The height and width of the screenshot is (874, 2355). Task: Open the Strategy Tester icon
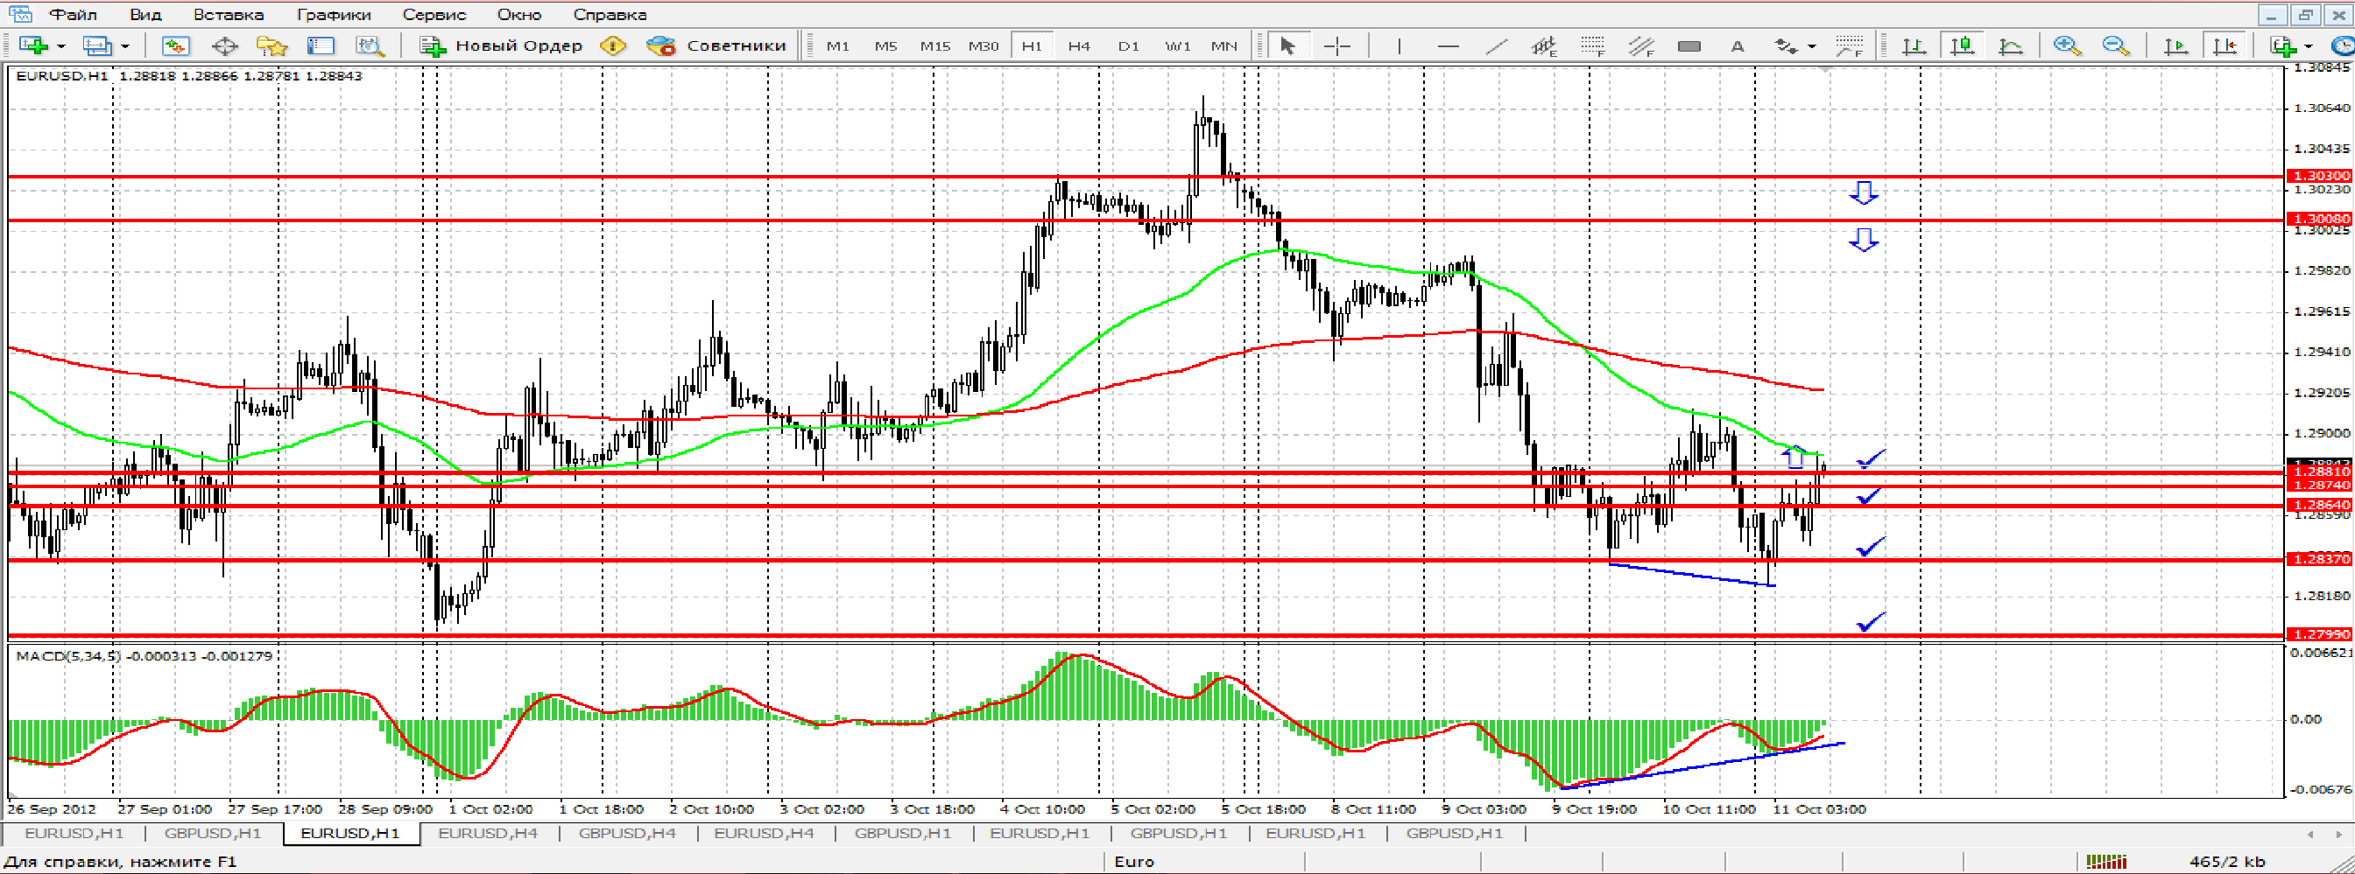click(x=370, y=45)
